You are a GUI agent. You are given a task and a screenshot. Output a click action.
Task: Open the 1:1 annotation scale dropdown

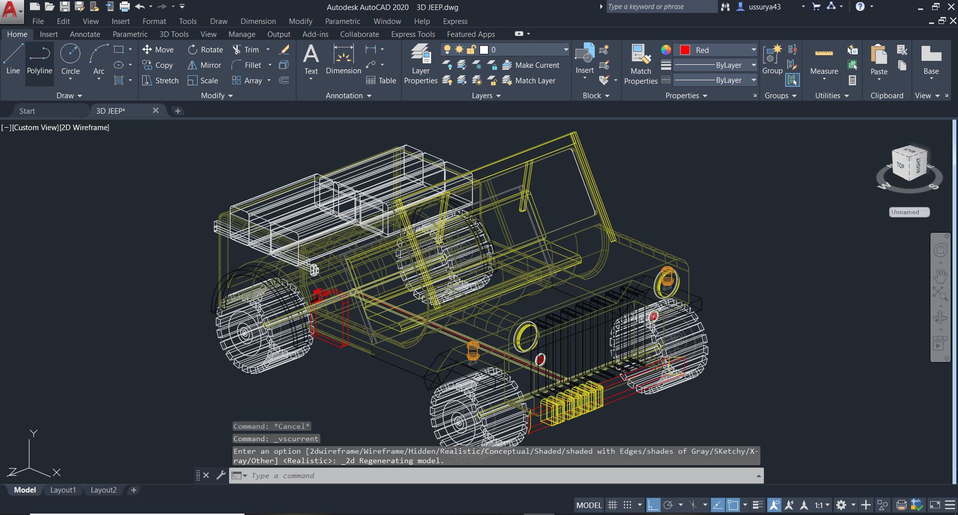(x=822, y=505)
